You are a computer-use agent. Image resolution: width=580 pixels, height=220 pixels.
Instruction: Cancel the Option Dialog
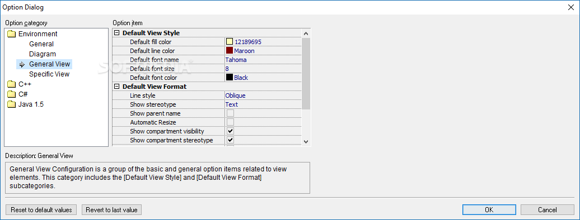(x=548, y=209)
